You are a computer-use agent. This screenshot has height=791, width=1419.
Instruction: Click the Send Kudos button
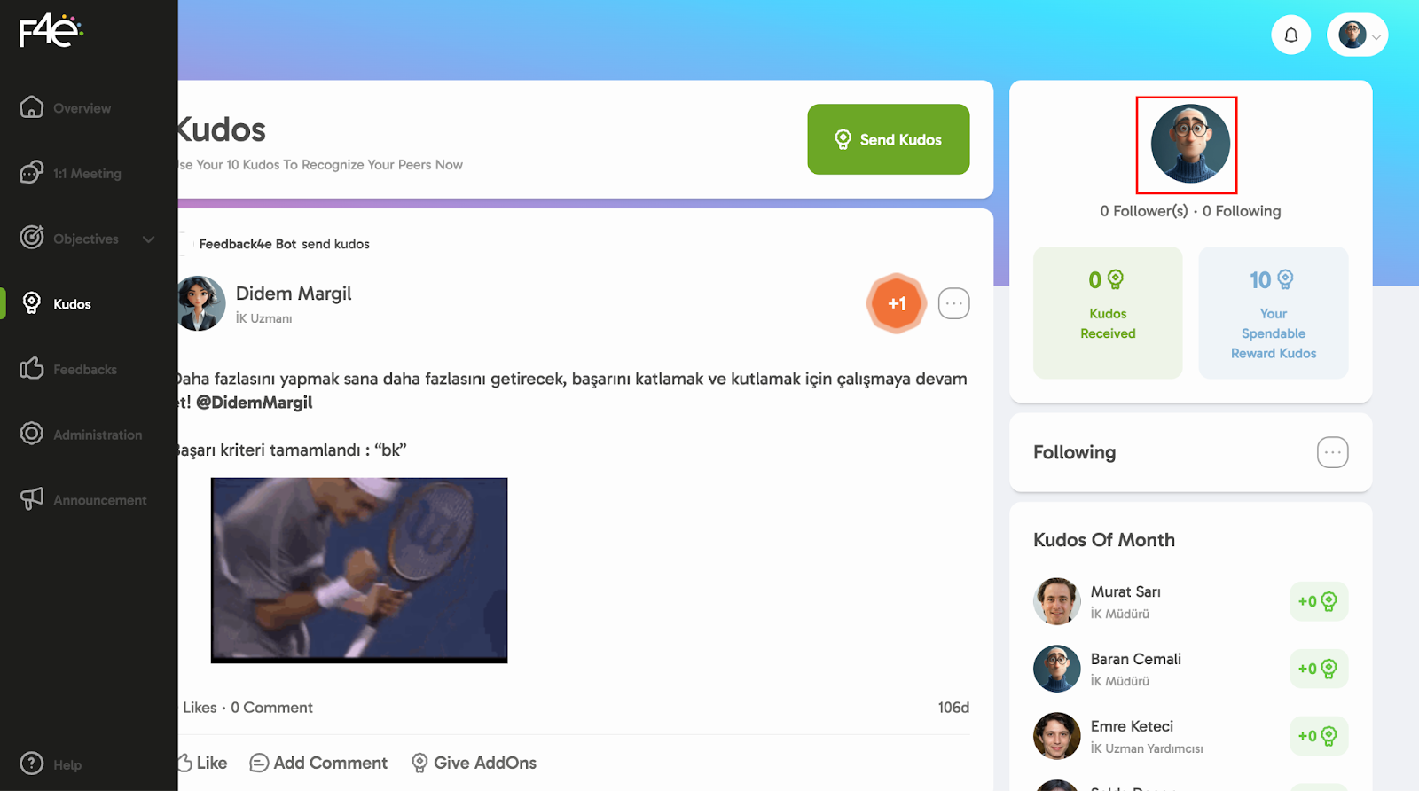889,139
